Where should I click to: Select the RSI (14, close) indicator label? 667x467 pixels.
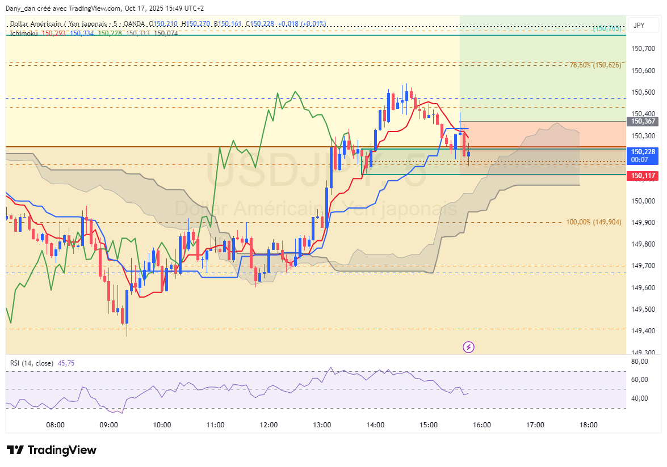pyautogui.click(x=31, y=363)
